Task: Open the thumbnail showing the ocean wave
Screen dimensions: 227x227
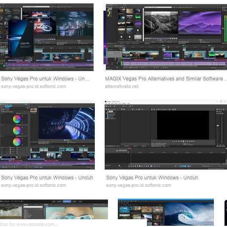Action: click(166, 212)
